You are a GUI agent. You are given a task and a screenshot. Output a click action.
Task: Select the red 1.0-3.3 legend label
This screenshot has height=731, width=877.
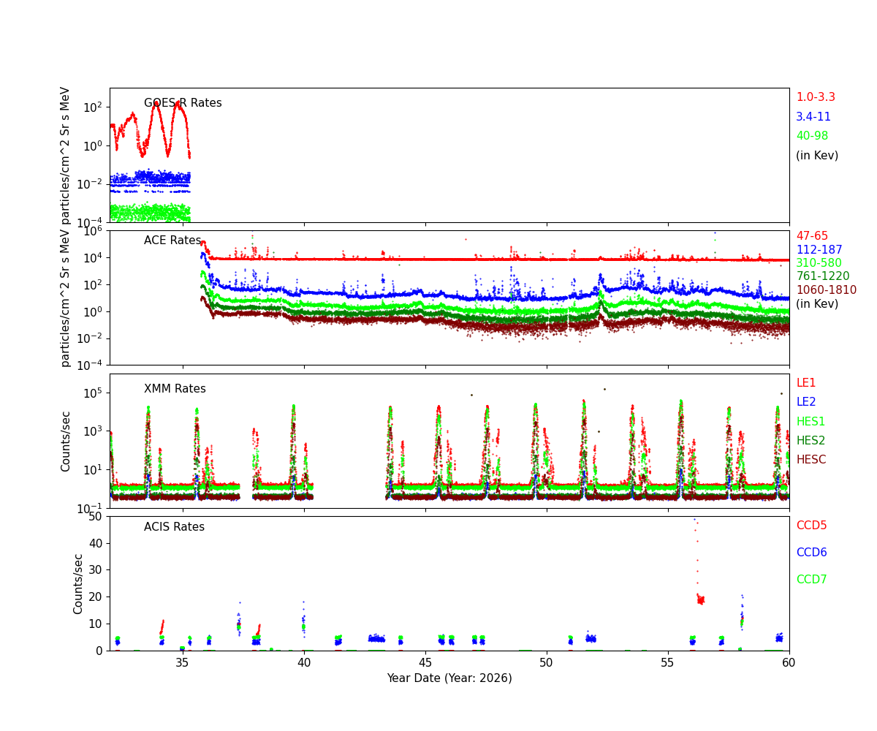815,97
